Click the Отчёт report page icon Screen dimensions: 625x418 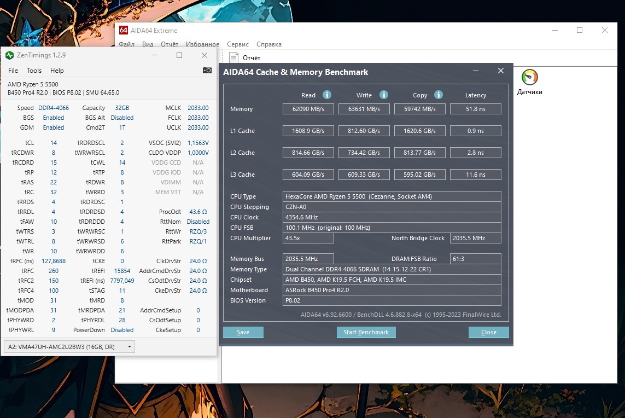pyautogui.click(x=234, y=57)
